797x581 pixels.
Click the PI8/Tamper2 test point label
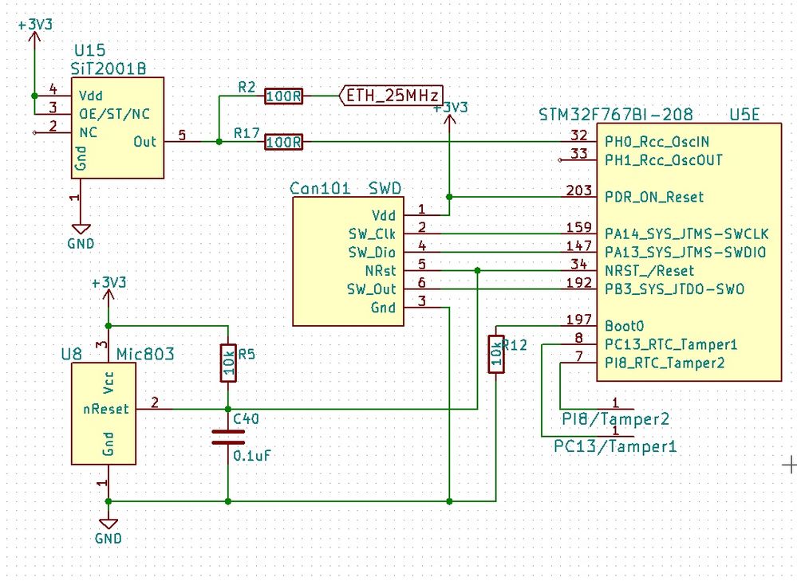pos(615,419)
